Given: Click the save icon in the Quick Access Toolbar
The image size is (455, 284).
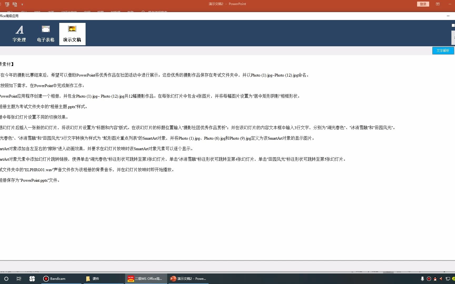Looking at the screenshot, I should point(15,4).
